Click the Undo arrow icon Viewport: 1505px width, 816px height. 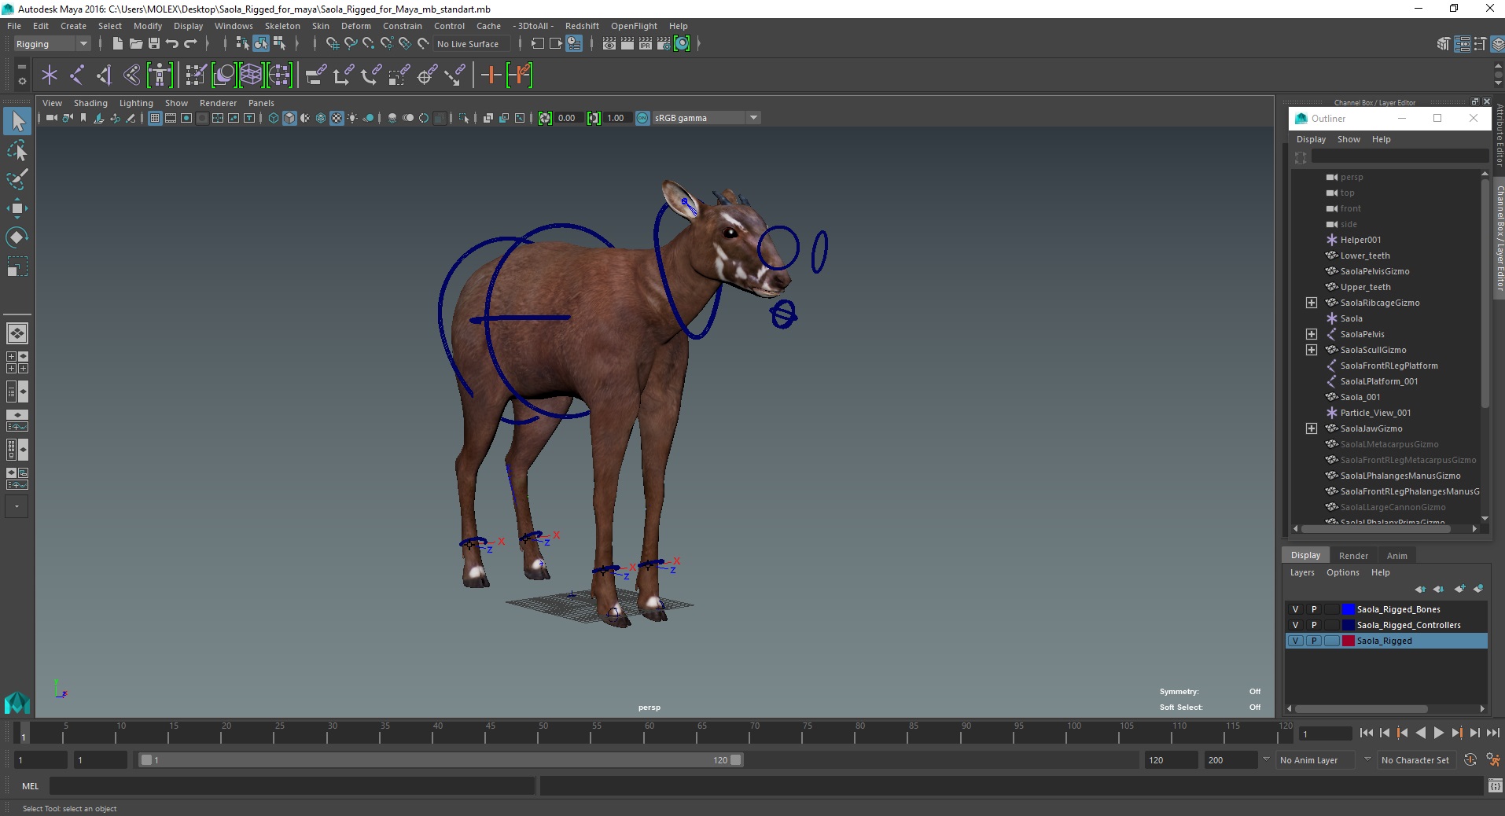coord(172,44)
